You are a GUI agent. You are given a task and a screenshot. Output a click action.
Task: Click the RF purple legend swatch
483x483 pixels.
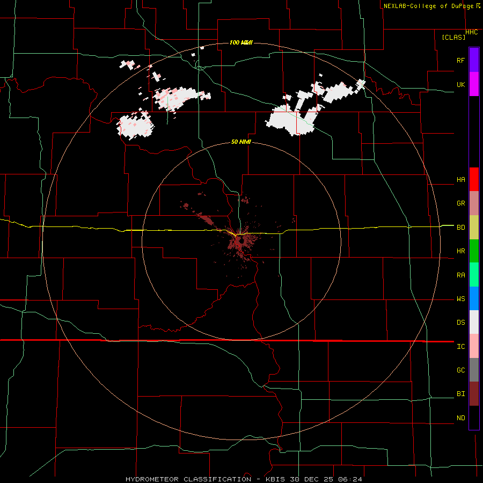pyautogui.click(x=474, y=60)
